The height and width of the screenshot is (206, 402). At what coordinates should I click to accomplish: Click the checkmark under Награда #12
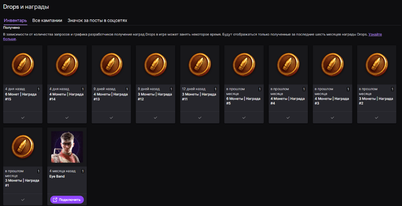click(x=155, y=118)
